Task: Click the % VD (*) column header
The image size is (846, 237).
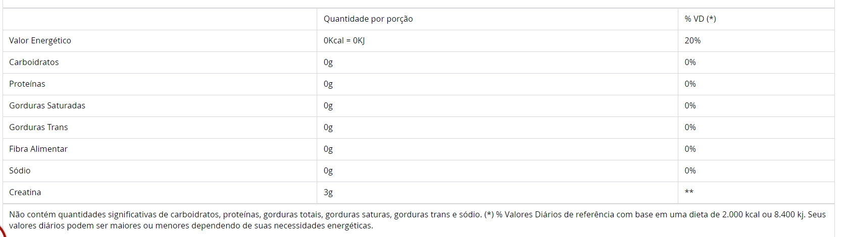Action: (700, 19)
